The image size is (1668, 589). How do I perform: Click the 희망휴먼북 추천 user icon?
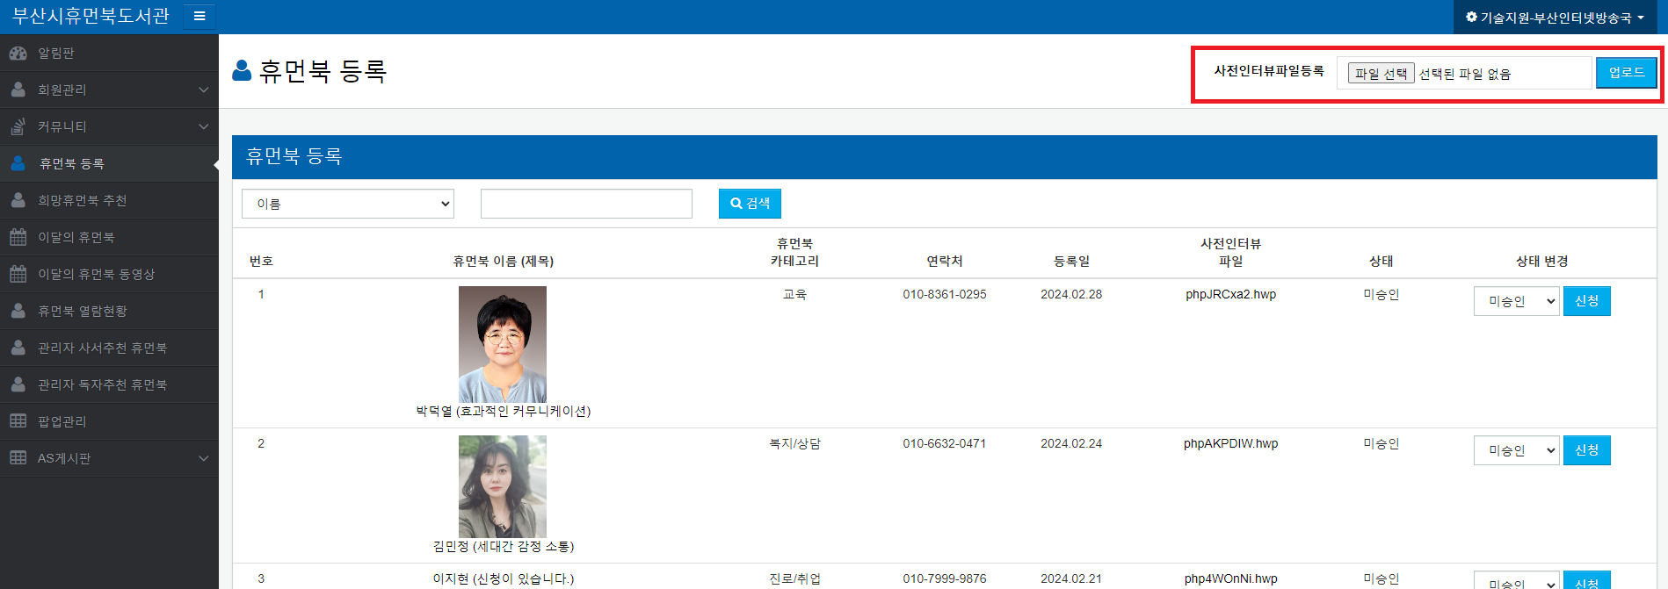(18, 200)
